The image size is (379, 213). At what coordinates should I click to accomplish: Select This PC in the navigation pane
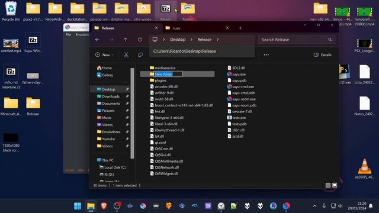tap(105, 160)
